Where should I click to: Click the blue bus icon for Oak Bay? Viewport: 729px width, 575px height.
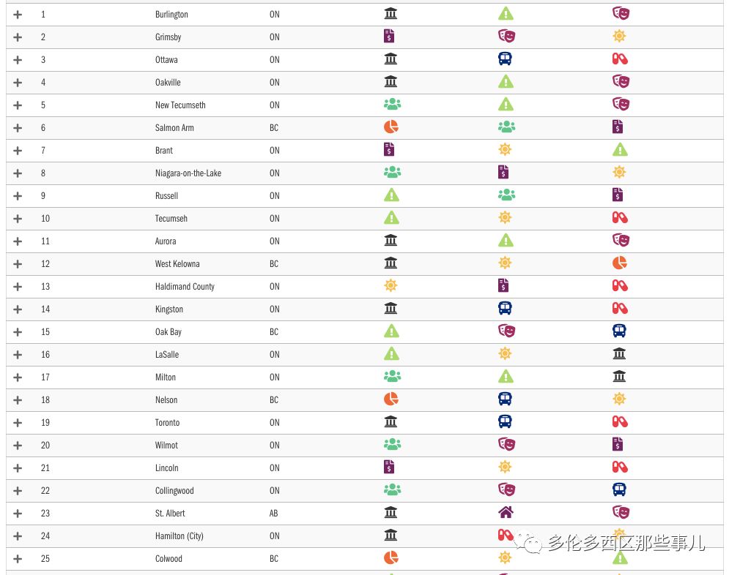[x=619, y=331]
